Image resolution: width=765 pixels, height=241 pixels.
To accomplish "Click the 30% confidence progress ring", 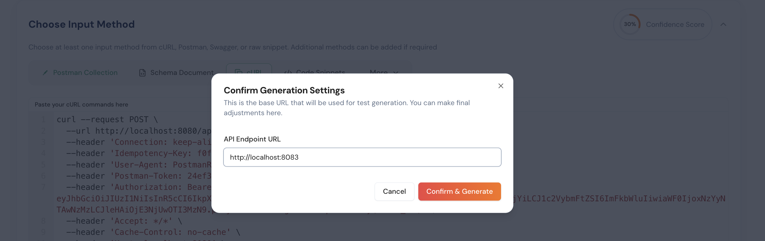I will click(x=630, y=24).
